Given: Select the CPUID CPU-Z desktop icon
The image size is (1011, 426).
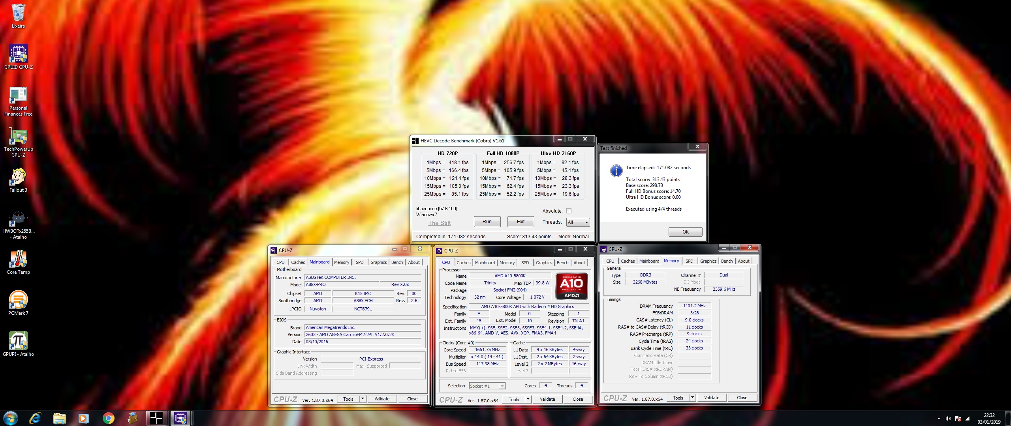Looking at the screenshot, I should (18, 56).
